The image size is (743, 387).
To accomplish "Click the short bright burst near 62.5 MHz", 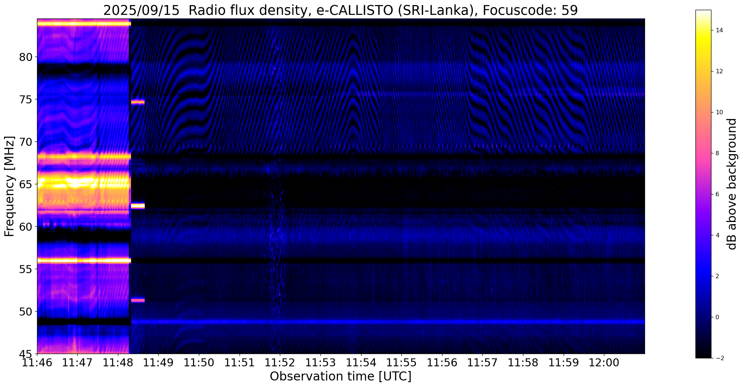I will tap(138, 206).
